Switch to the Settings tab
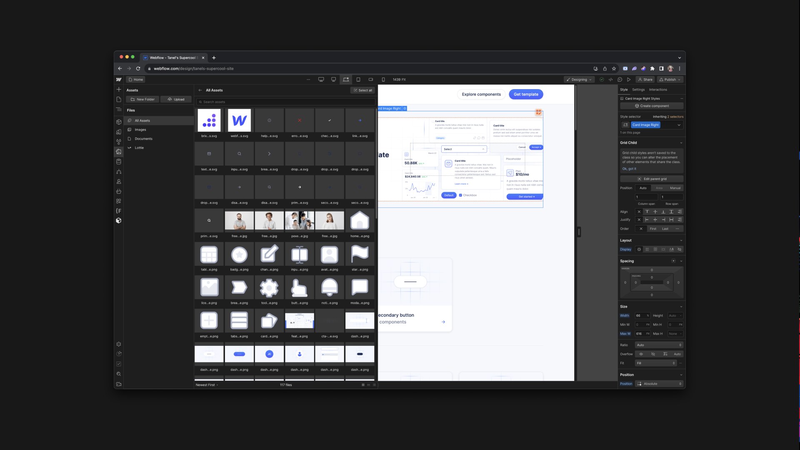 (638, 90)
